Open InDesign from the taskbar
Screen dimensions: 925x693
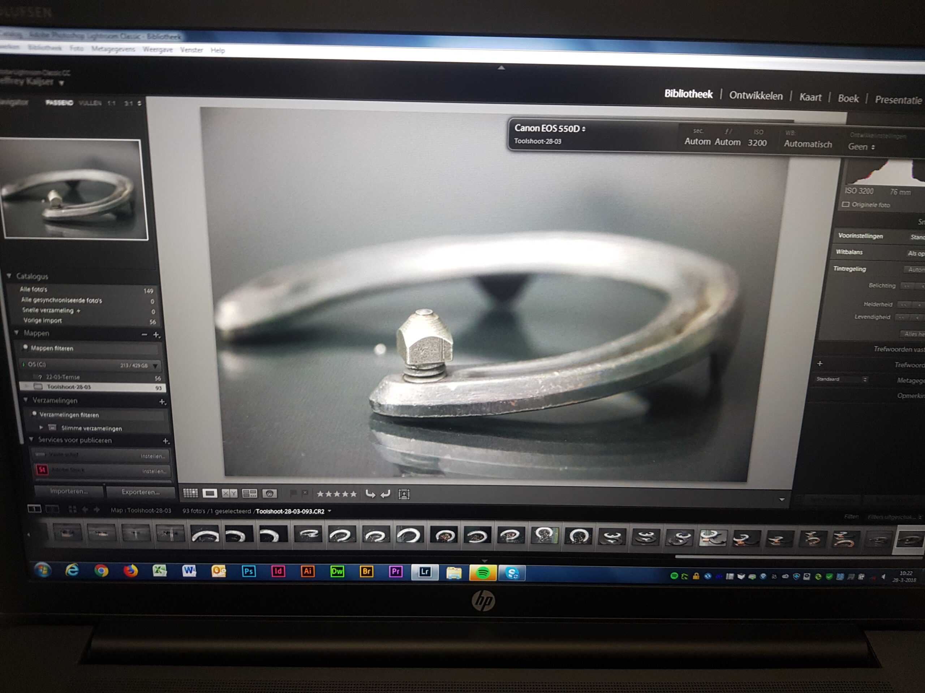point(278,571)
